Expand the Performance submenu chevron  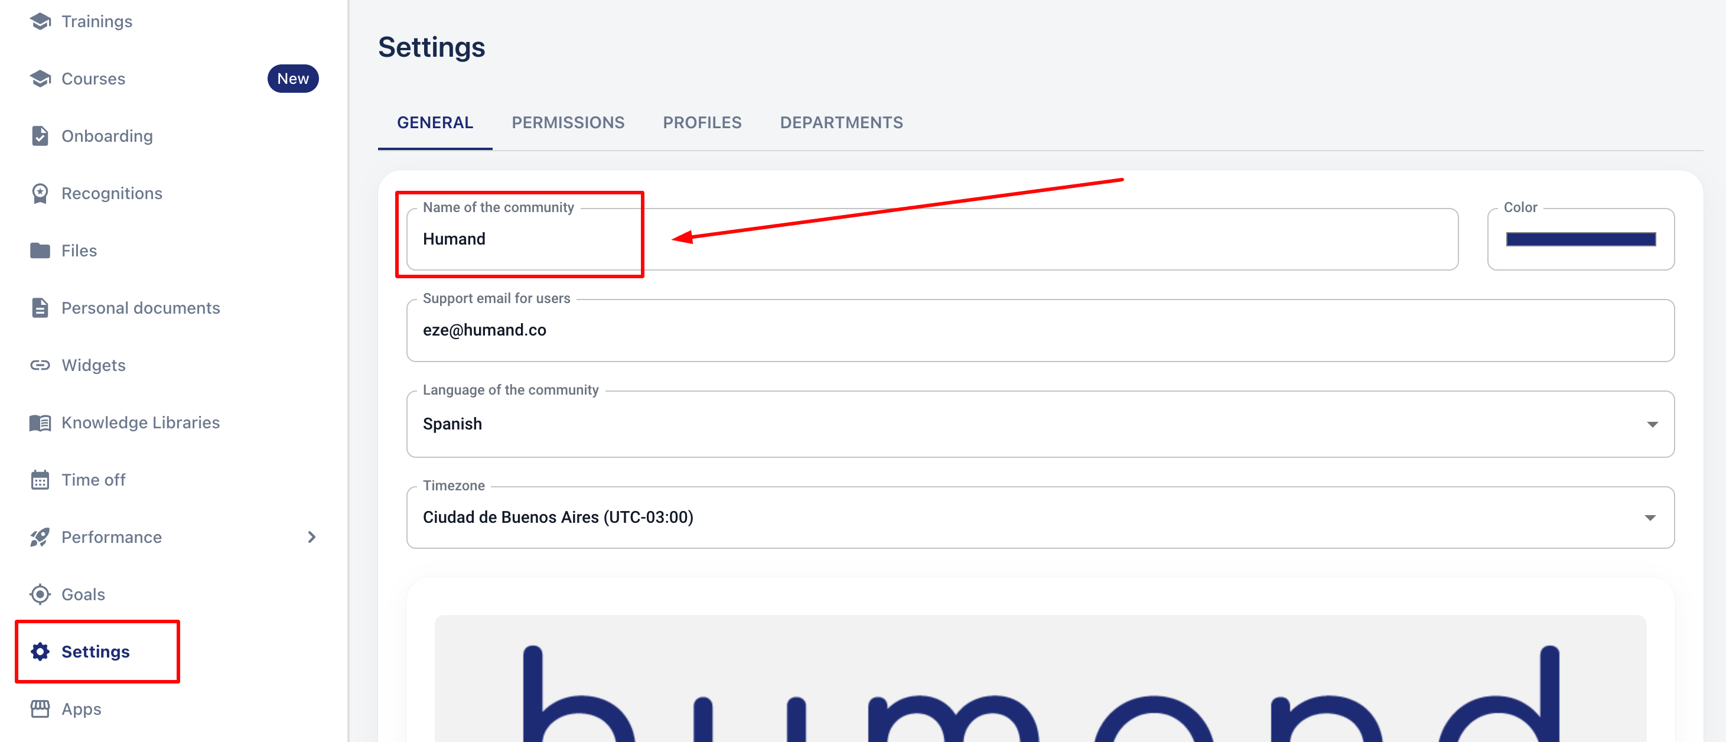click(x=311, y=537)
